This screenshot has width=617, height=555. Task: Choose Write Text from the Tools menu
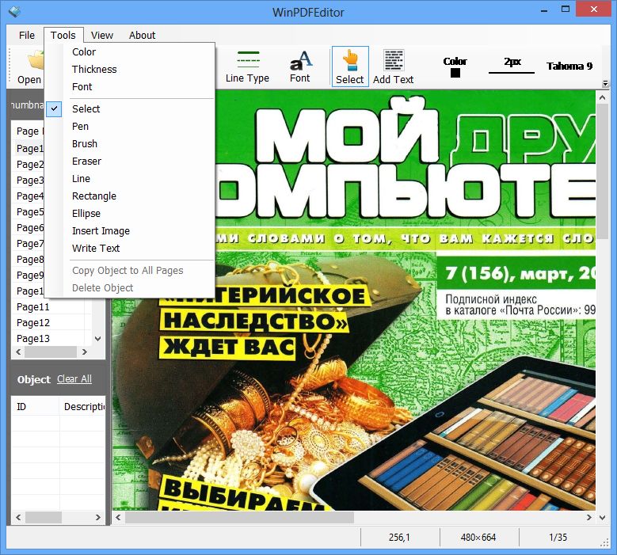point(130,248)
